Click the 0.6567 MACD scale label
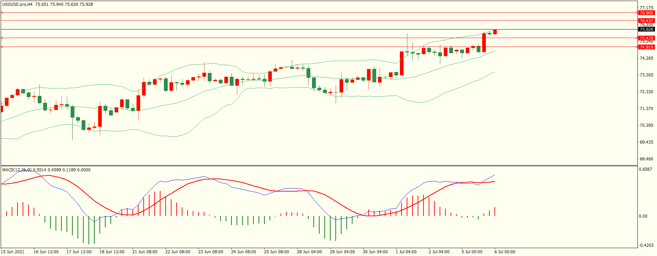This screenshot has height=256, width=657. (645, 169)
